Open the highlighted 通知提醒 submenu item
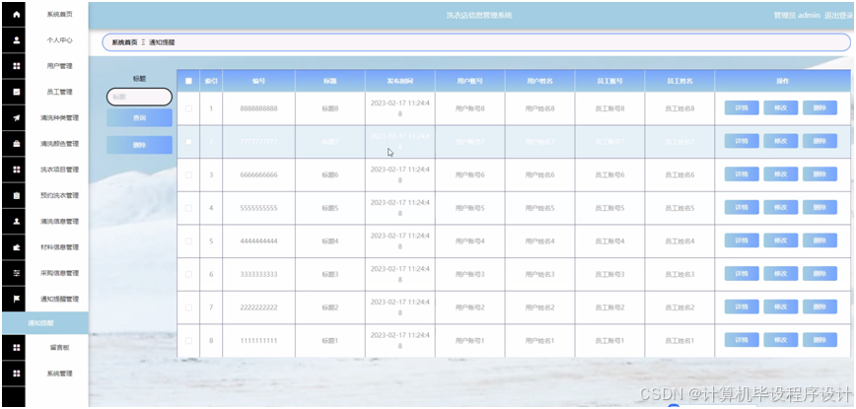 tap(44, 323)
